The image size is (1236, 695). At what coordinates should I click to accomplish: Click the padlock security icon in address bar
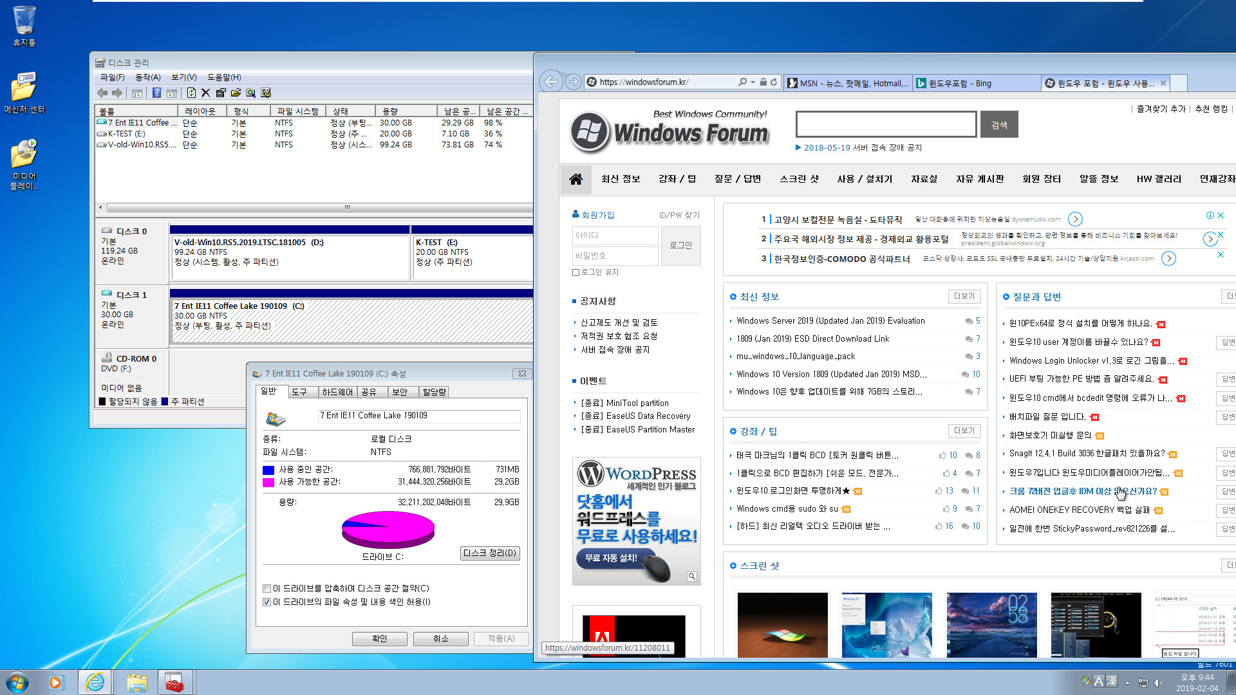(x=763, y=82)
